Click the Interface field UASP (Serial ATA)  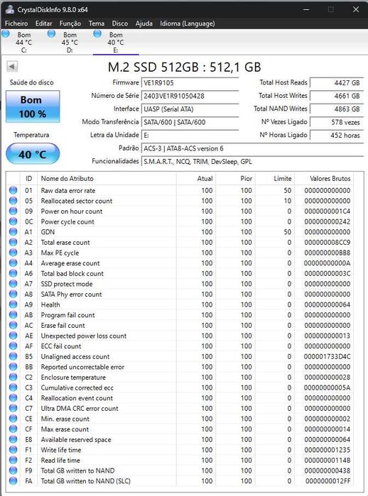[190, 109]
